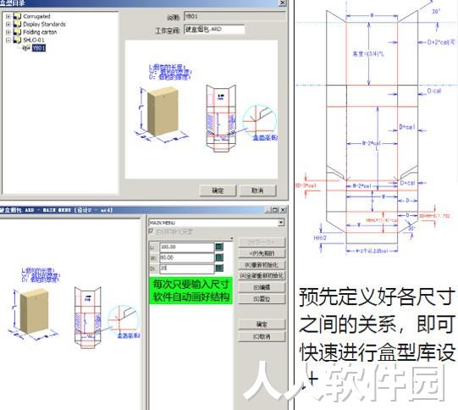Click 确定 in the box catalog dialog

[218, 191]
